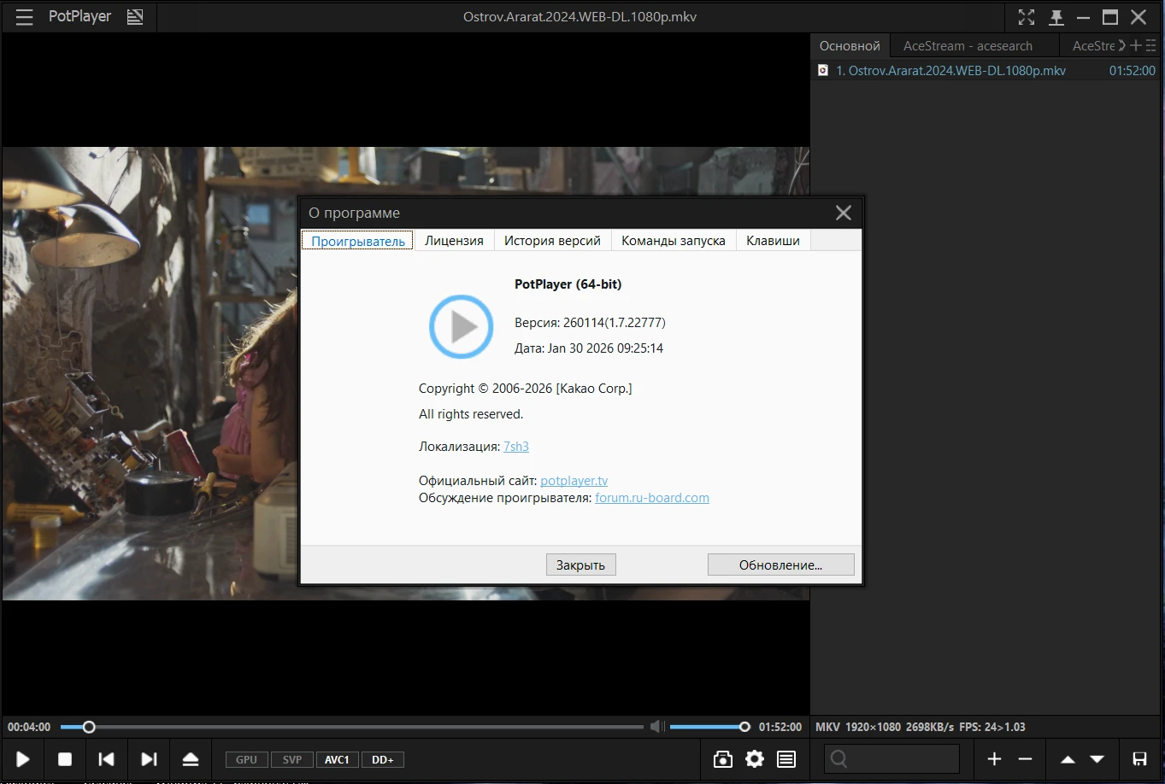Screen dimensions: 1165x784
Task: Toggle the GPU hardware acceleration indicator
Action: coord(246,760)
